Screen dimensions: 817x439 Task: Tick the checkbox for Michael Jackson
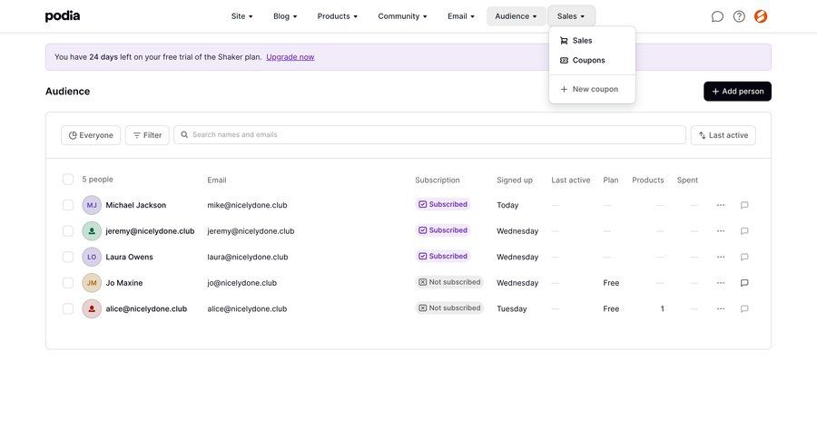pos(68,205)
